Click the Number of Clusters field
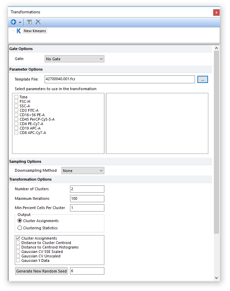230x291 pixels. (x=87, y=189)
